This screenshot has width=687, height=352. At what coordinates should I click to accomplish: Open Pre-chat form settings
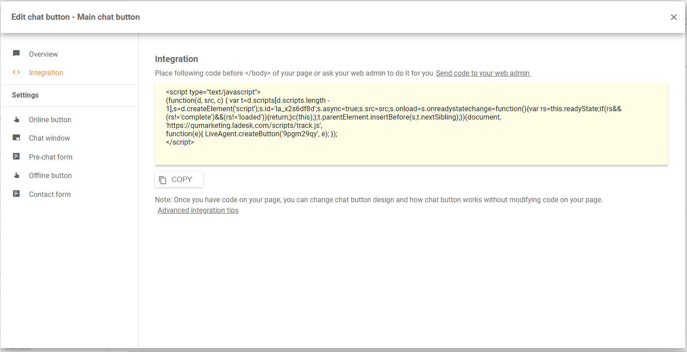tap(51, 157)
